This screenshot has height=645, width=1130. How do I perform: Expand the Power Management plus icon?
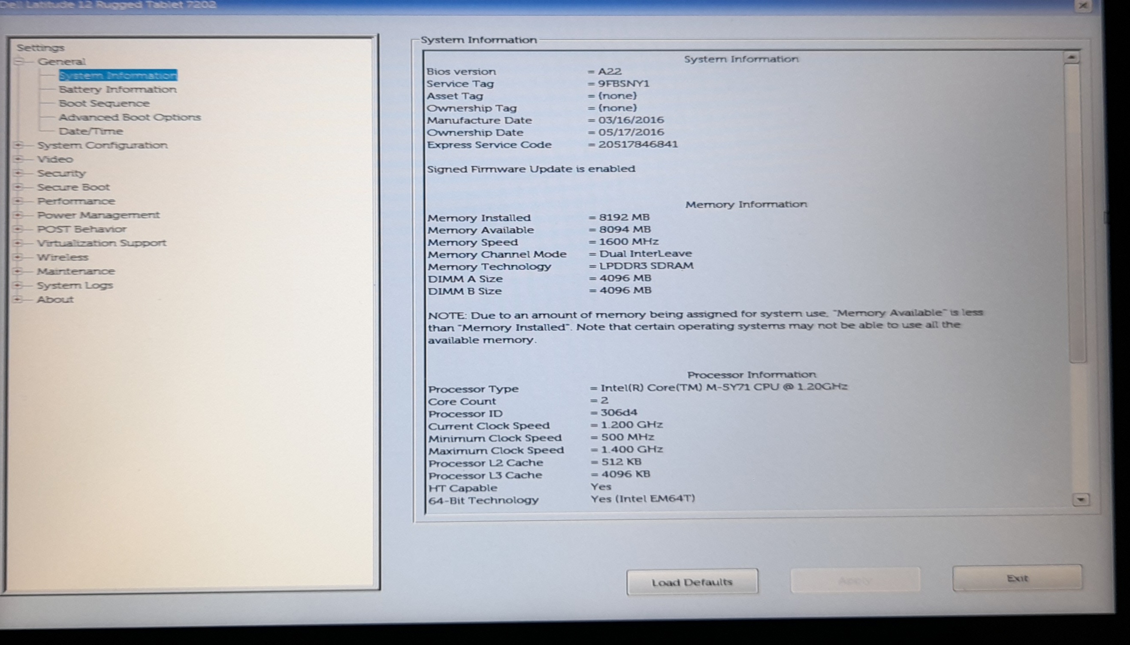pyautogui.click(x=18, y=215)
